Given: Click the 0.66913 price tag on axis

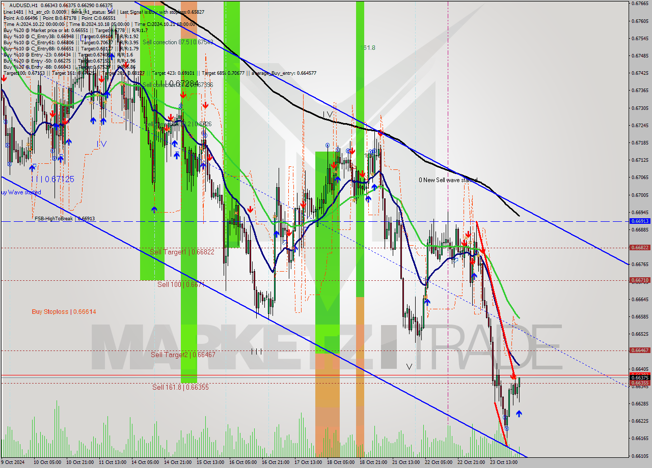Looking at the screenshot, I should [640, 221].
